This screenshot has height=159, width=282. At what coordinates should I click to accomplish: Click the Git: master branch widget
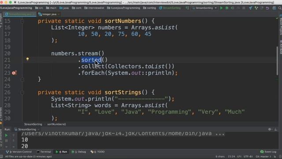(x=263, y=157)
